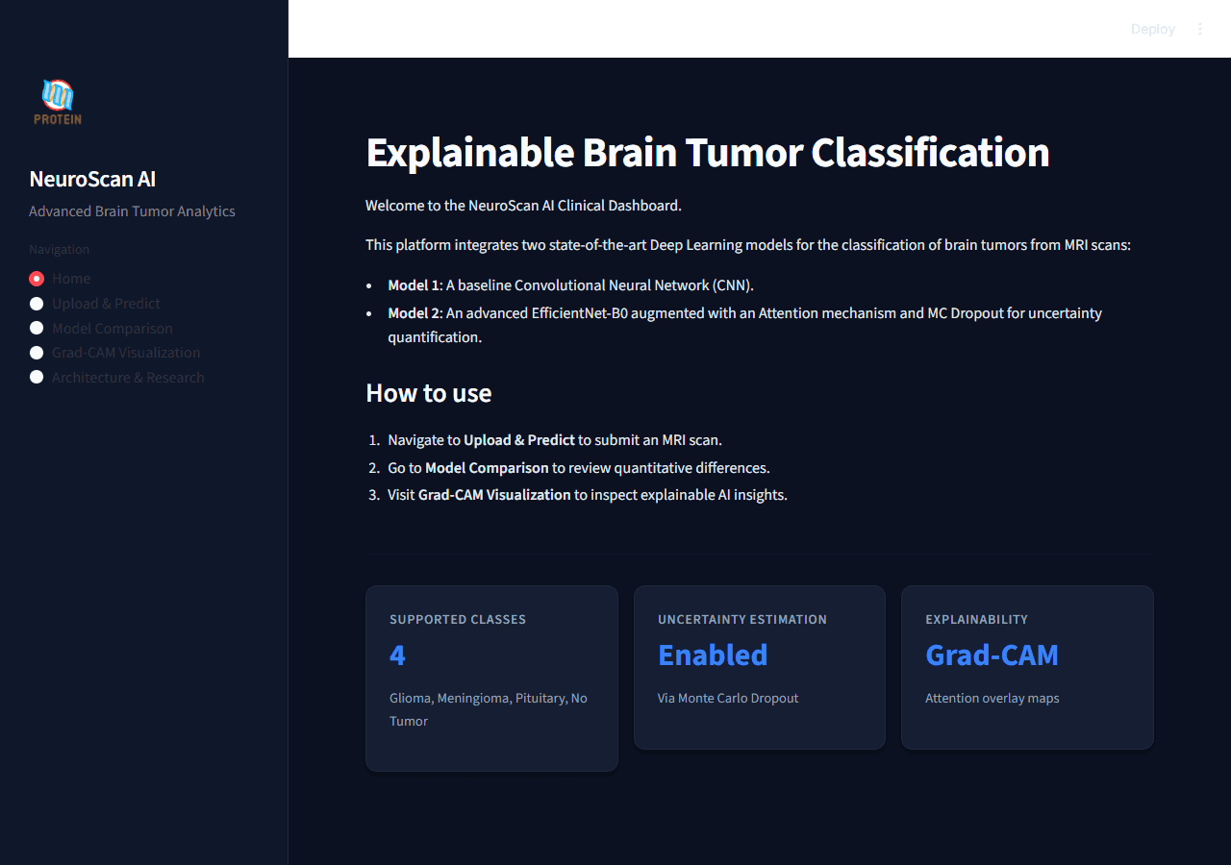Click the How to use heading
The image size is (1231, 865).
(x=429, y=393)
